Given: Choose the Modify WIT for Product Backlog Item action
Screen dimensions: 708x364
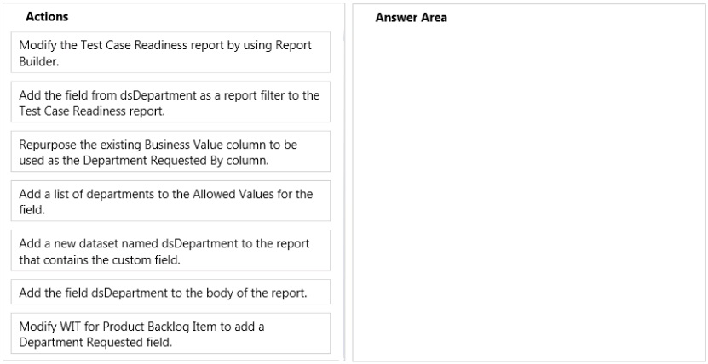Looking at the screenshot, I should pyautogui.click(x=170, y=333).
